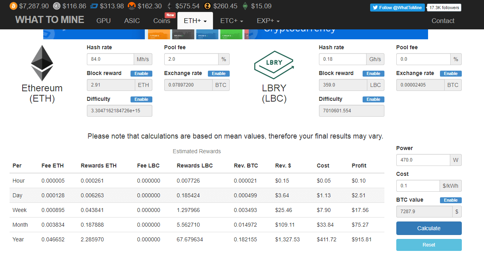This screenshot has width=484, height=260.
Task: Click the Dash price $313.98
Action: click(112, 6)
